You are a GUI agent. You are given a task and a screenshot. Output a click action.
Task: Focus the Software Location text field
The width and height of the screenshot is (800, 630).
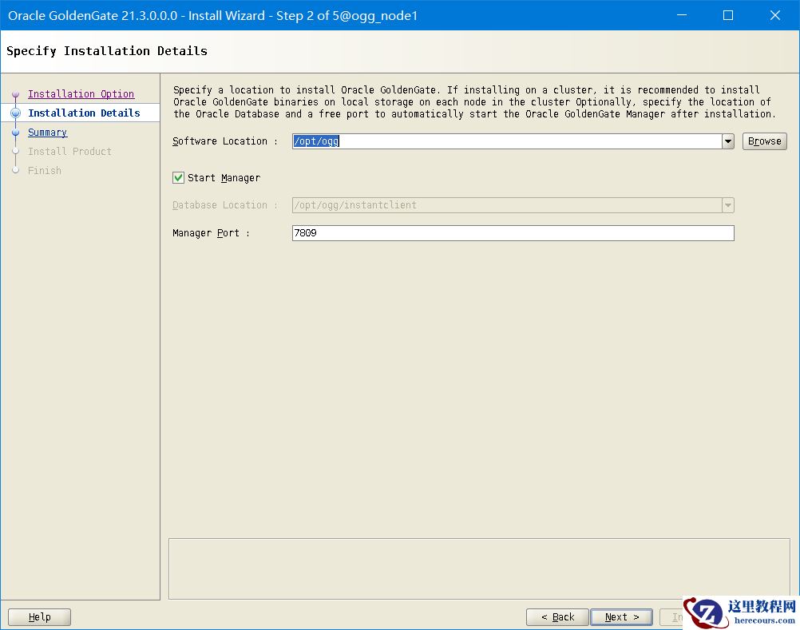point(506,141)
